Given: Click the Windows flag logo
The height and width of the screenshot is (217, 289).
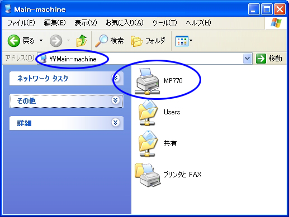Looking at the screenshot, I should 276,23.
